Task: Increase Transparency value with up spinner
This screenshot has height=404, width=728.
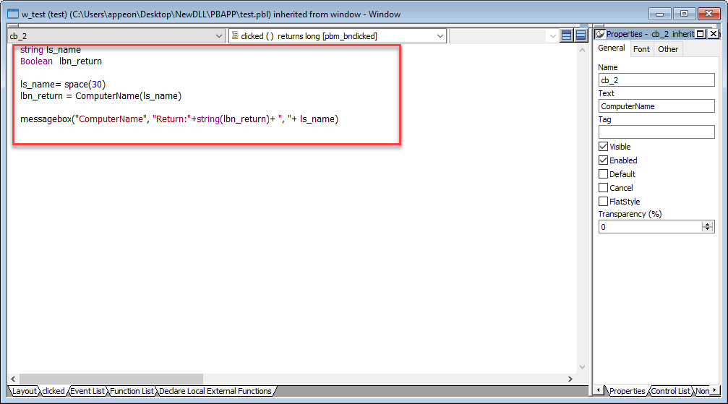Action: coord(707,224)
